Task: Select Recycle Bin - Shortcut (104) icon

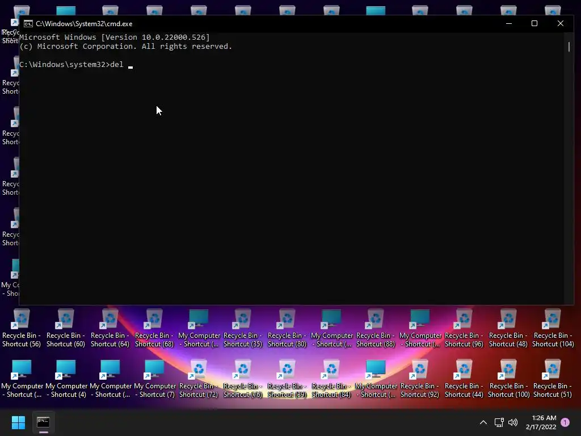Action: tap(553, 328)
